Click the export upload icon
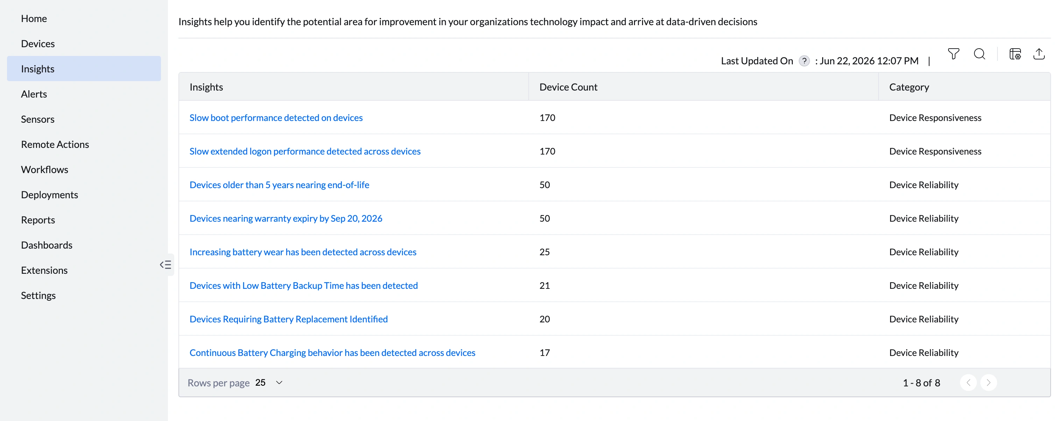 pos(1039,54)
